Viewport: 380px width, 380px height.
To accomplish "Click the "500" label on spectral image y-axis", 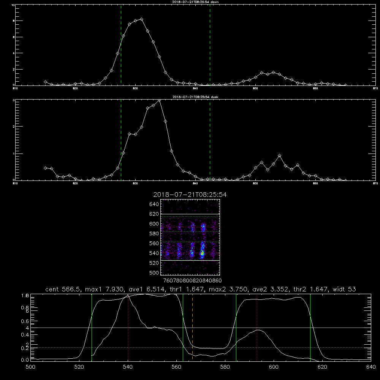I will 154,272.
